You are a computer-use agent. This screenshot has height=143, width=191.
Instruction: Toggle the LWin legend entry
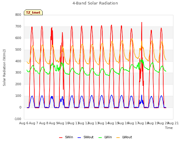(105, 137)
